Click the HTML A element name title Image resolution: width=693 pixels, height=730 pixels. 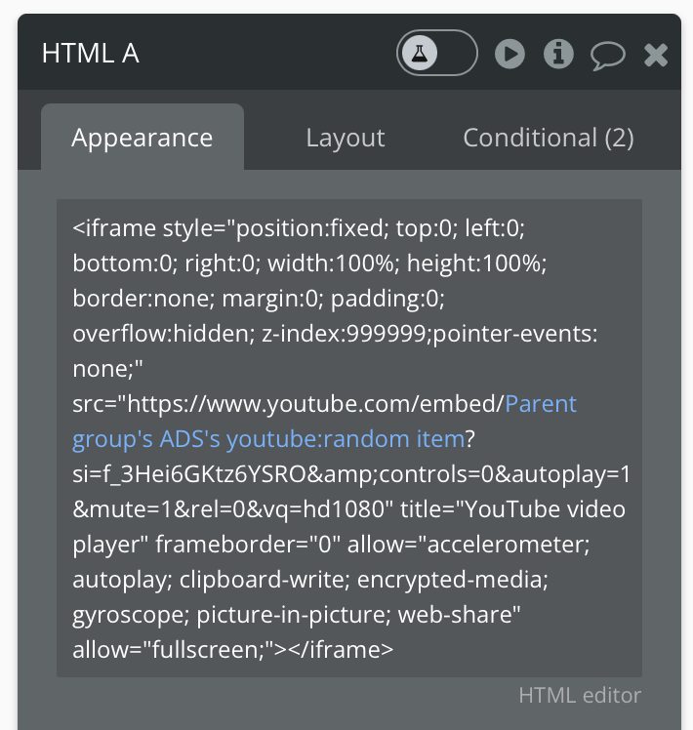(91, 53)
